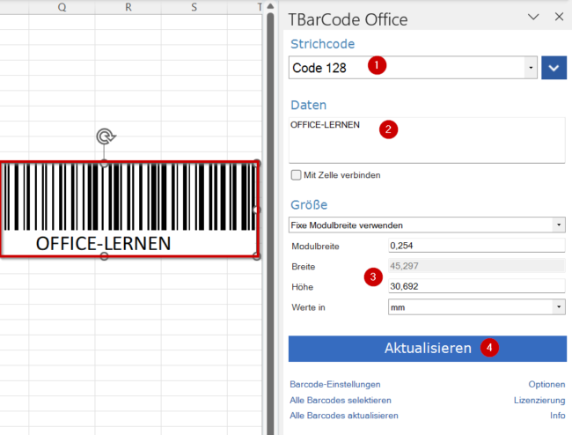
Task: Click the Größe section heading
Action: tap(309, 204)
